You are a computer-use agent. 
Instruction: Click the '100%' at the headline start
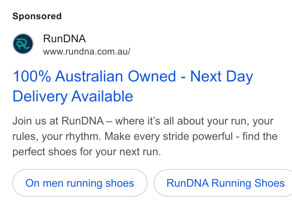tap(32, 76)
